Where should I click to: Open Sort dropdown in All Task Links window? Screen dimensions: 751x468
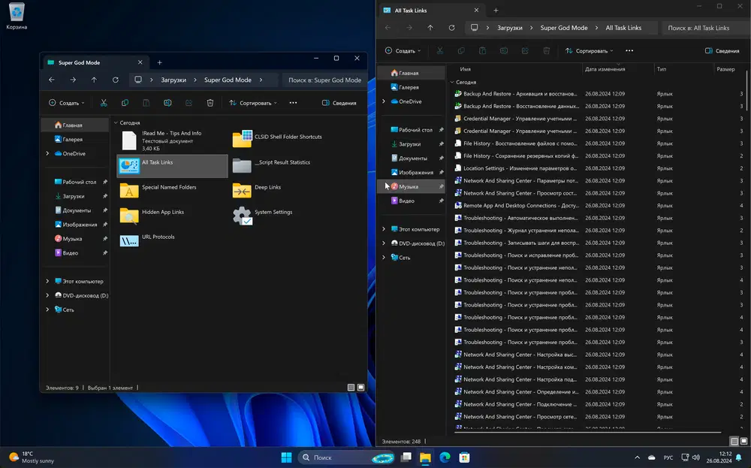590,50
